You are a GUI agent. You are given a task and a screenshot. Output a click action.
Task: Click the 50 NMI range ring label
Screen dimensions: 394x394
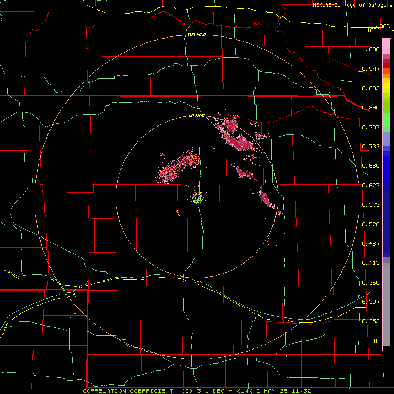pos(197,116)
